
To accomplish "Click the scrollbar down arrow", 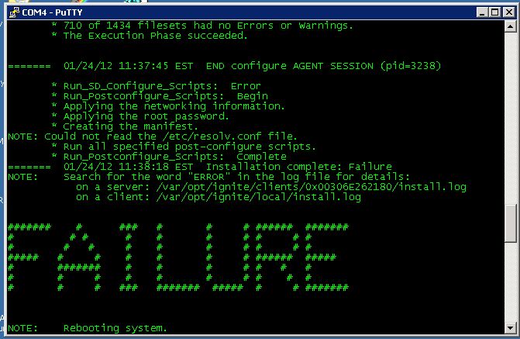I will 511,327.
